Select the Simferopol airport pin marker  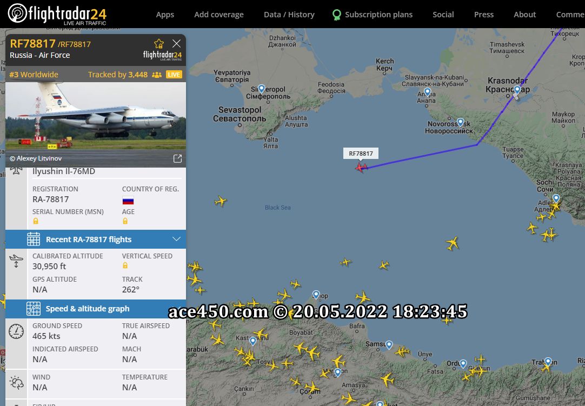[262, 89]
